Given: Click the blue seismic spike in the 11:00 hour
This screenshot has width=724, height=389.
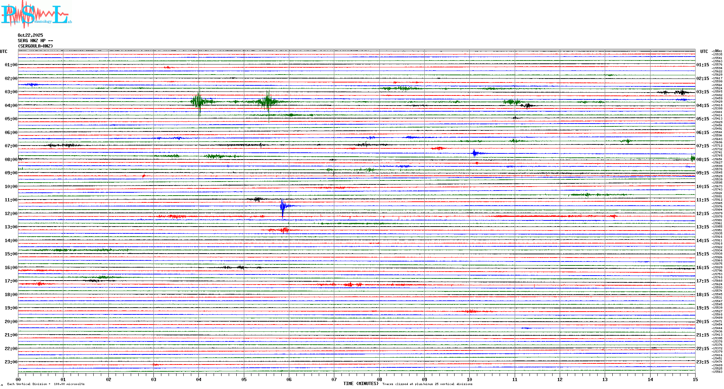Looking at the screenshot, I should tap(283, 206).
